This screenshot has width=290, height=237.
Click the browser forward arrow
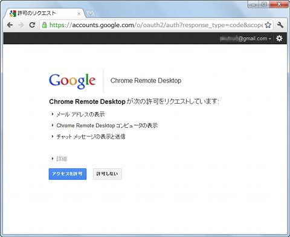pos(21,25)
